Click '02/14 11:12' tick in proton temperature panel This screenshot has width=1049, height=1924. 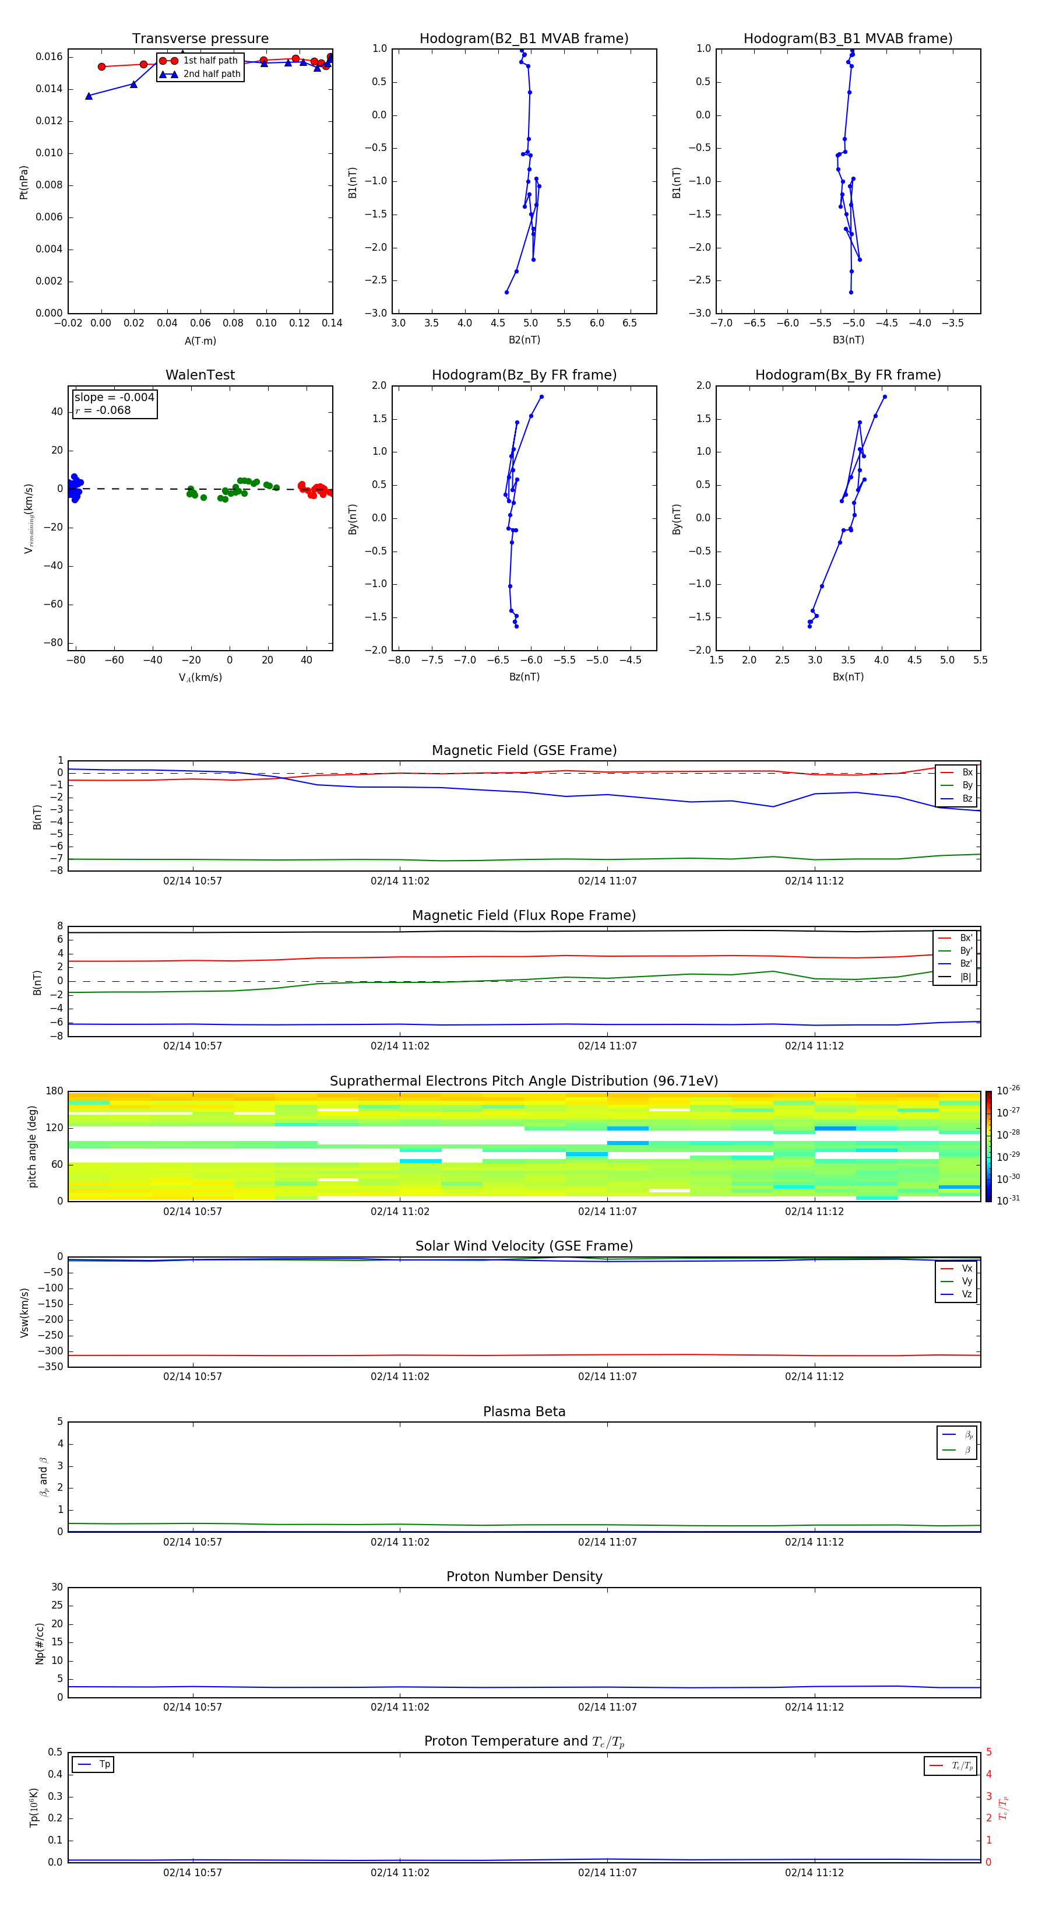point(815,1873)
